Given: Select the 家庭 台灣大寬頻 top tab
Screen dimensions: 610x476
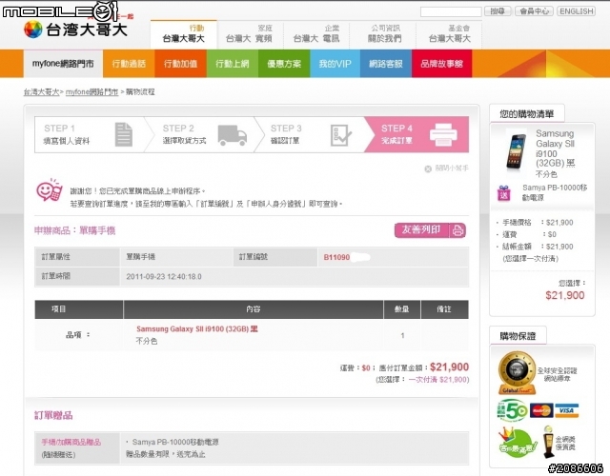Looking at the screenshot, I should (x=250, y=34).
